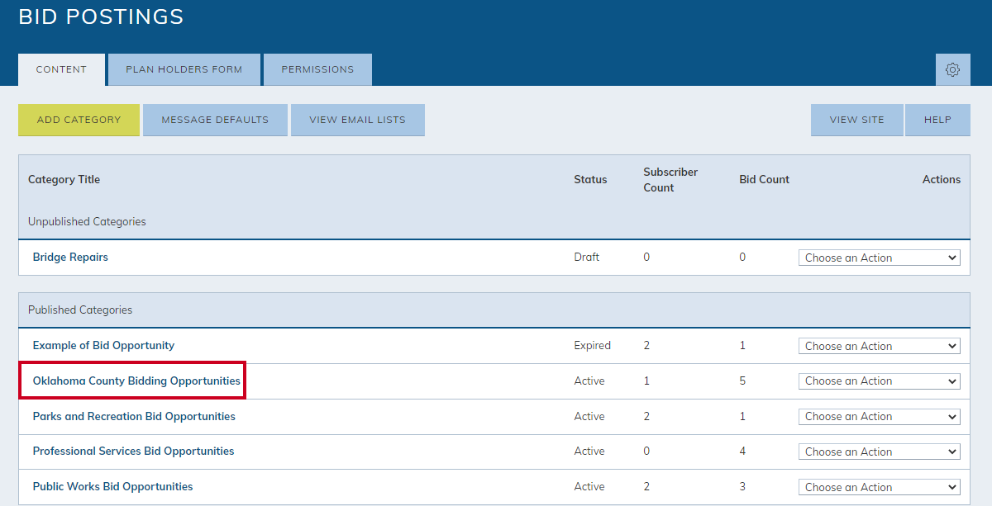Screen dimensions: 992x506
Task: Click the Bid Postings page title
Action: pos(101,17)
